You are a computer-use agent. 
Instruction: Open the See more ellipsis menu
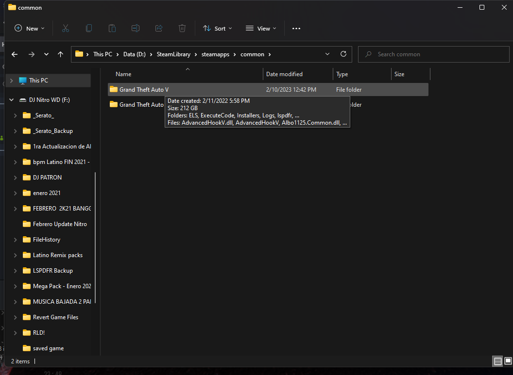point(296,28)
